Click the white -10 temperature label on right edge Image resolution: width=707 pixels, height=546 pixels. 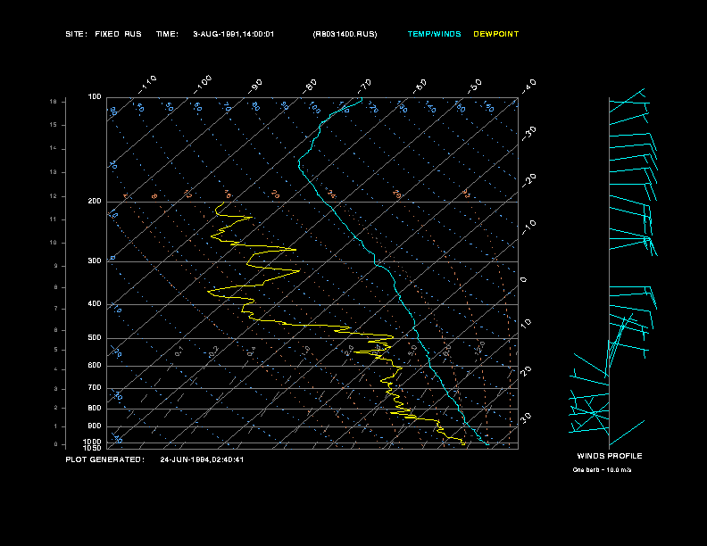point(528,227)
